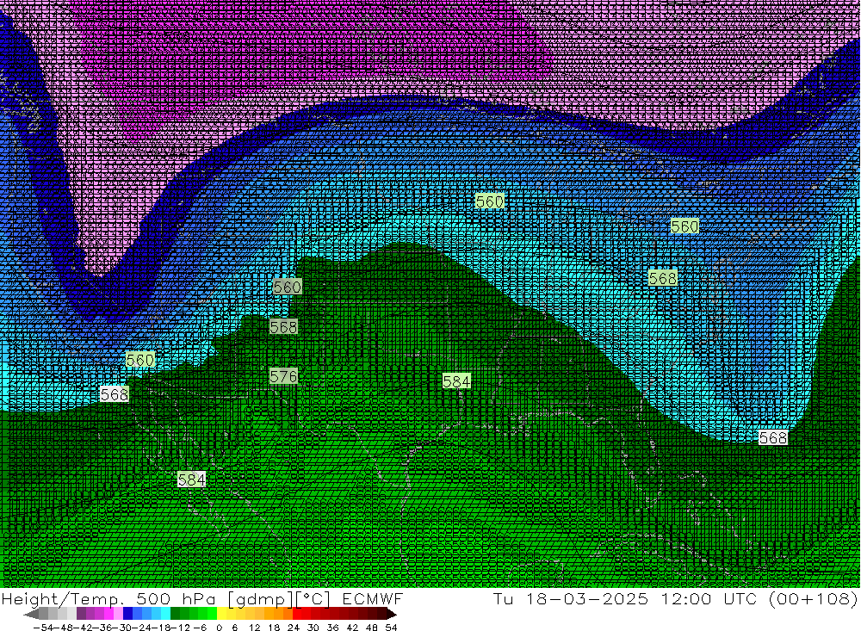This screenshot has width=861, height=631.
Task: Click the "0" legend value
Action: (219, 628)
